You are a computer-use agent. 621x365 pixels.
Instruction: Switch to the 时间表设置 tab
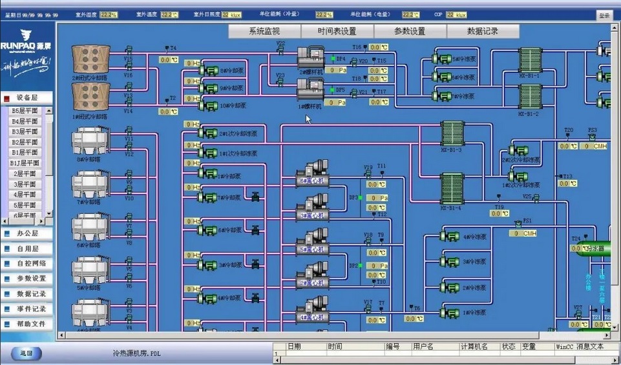tap(337, 31)
